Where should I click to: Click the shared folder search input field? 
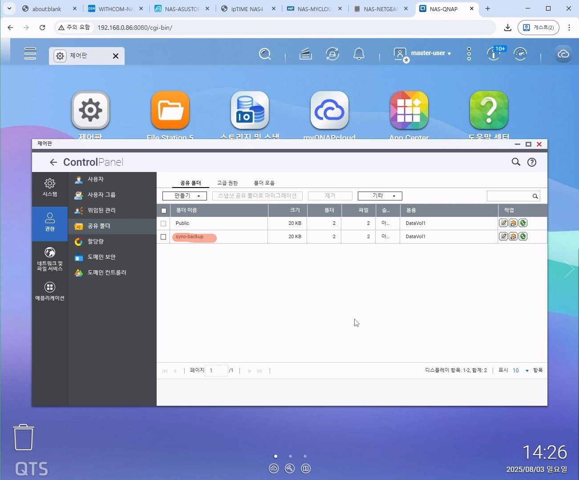(509, 196)
